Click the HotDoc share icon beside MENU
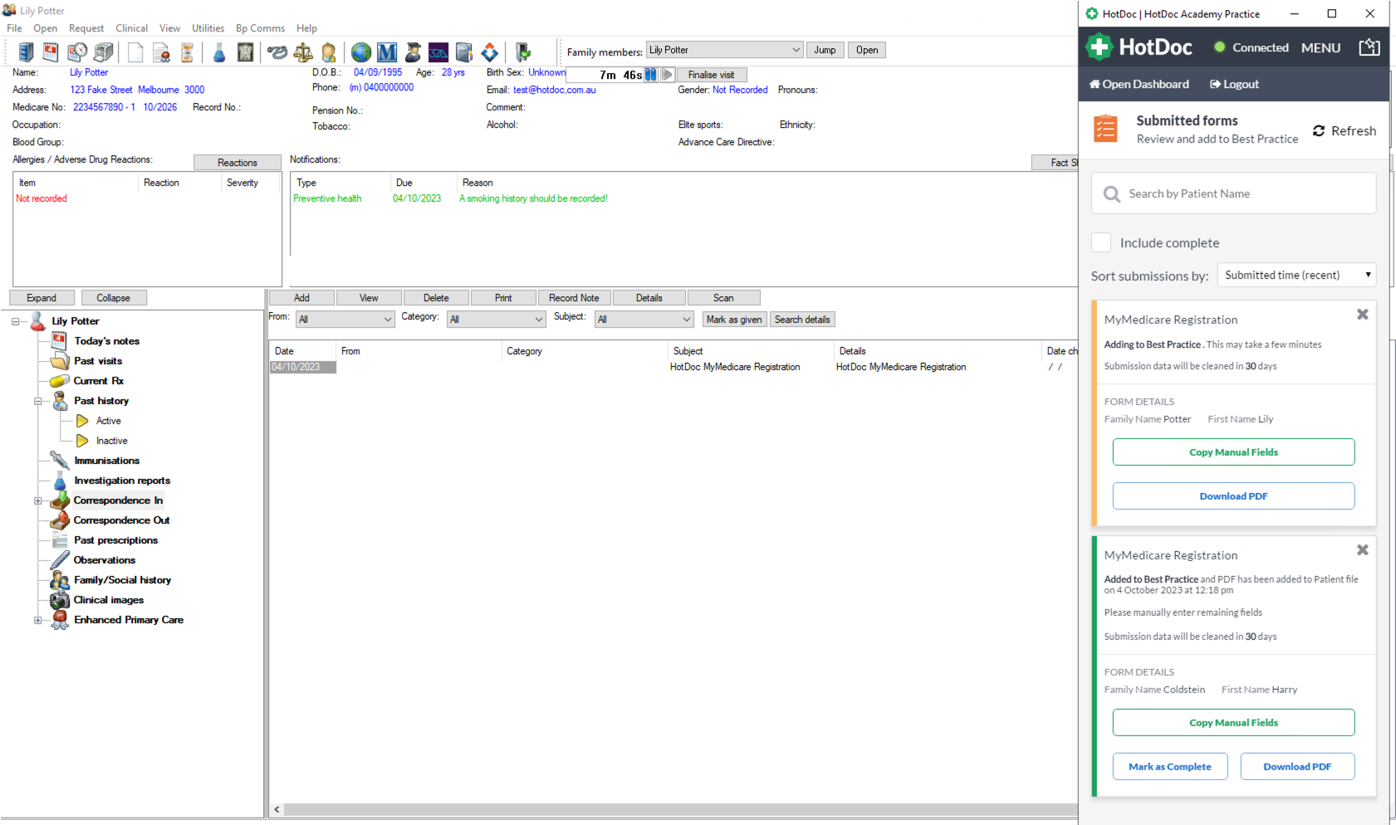Viewport: 1396px width, 825px height. tap(1369, 47)
